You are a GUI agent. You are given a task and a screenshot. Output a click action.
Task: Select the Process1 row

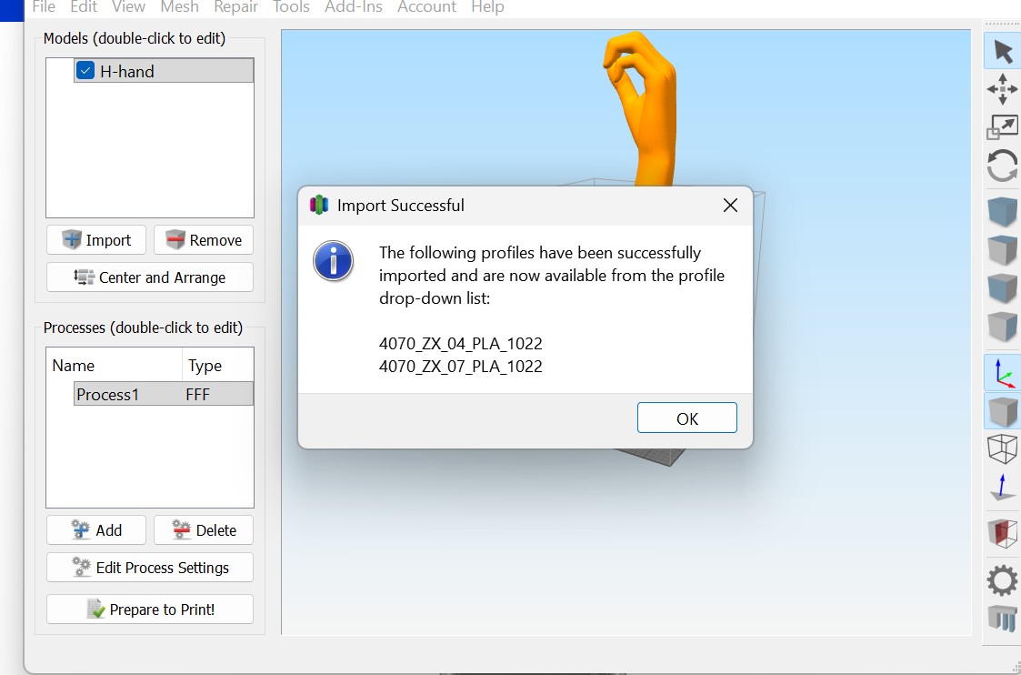(164, 394)
